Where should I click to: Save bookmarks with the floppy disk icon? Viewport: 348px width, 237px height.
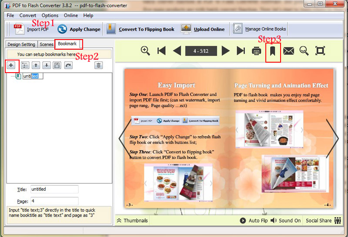tap(57, 65)
